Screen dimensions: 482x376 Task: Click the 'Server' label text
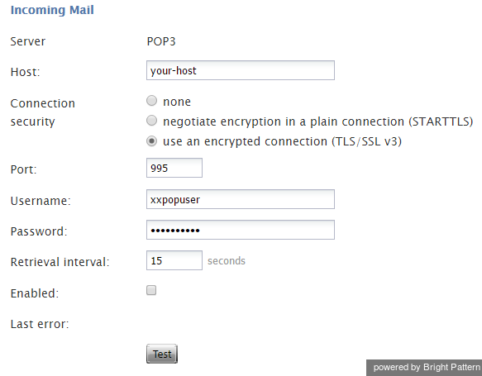[27, 41]
